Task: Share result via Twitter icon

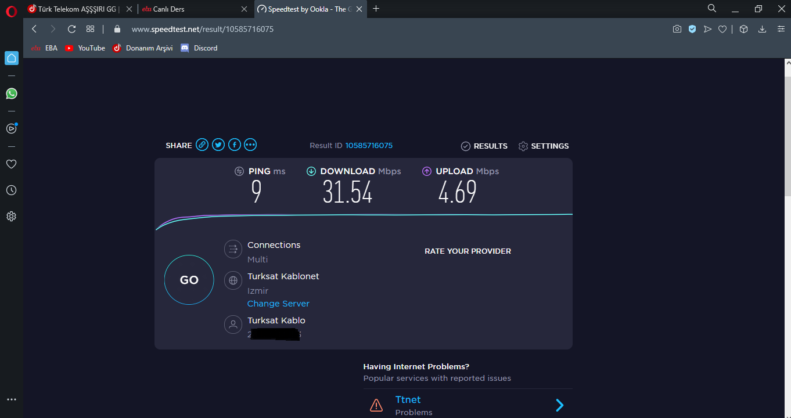Action: point(218,145)
